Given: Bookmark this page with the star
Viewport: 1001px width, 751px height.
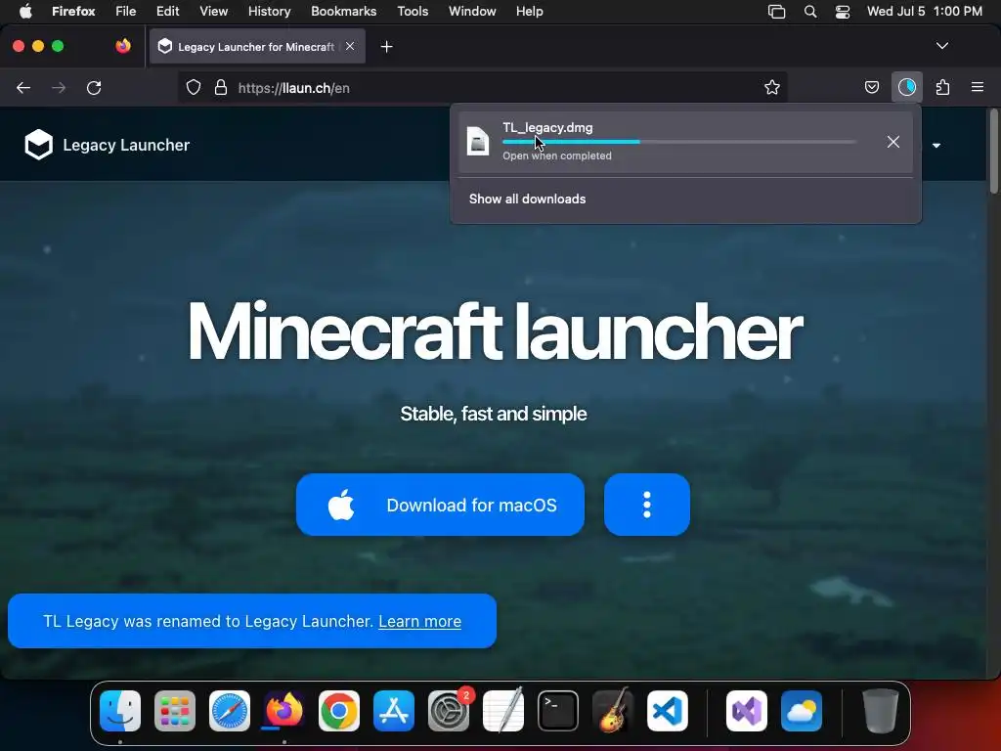Looking at the screenshot, I should 772,87.
